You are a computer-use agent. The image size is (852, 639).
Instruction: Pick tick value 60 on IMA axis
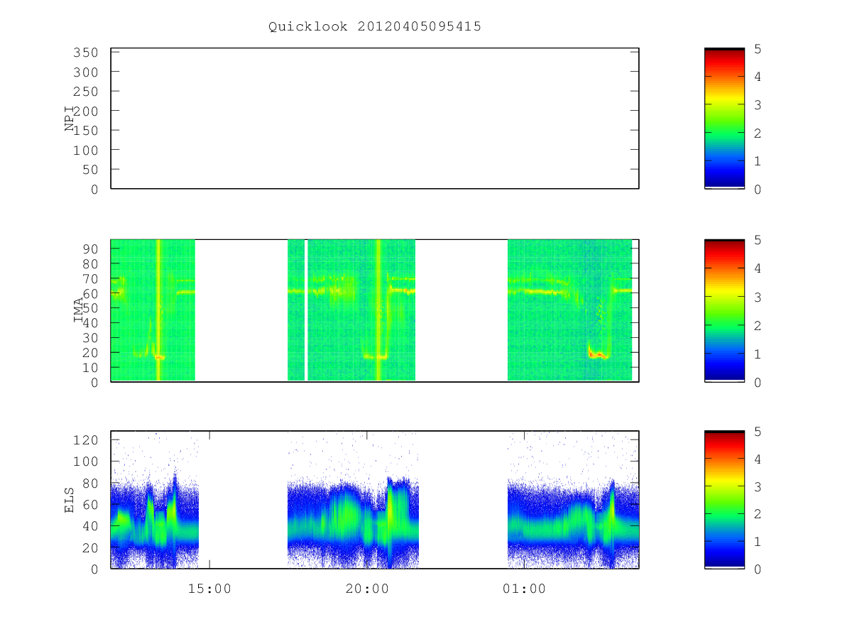(x=91, y=293)
